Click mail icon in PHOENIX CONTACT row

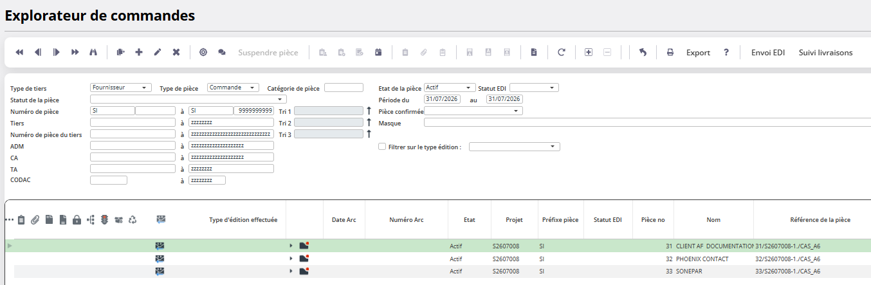click(x=160, y=259)
